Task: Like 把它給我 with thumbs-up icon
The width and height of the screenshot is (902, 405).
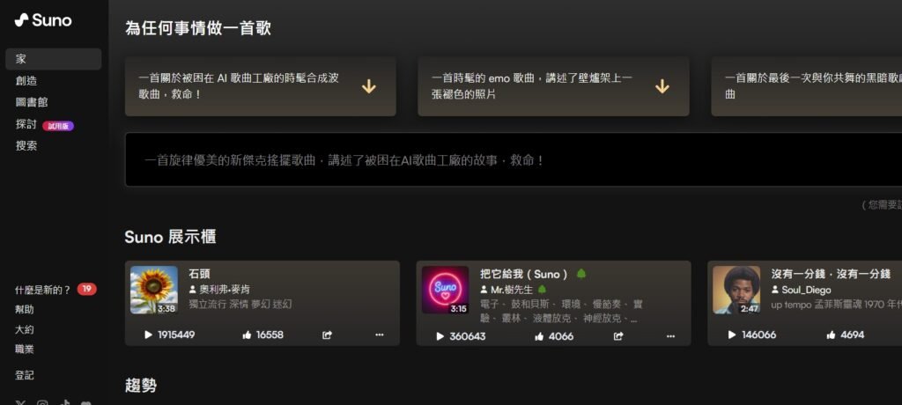Action: point(539,336)
